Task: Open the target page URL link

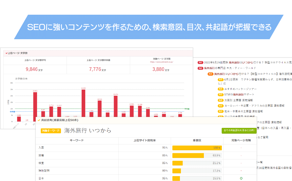Action: coord(161,62)
